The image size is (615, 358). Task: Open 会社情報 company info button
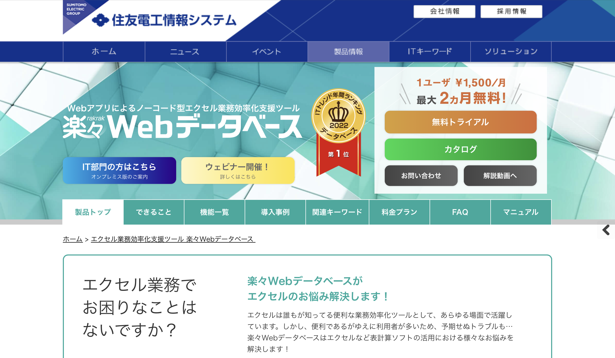(x=444, y=11)
